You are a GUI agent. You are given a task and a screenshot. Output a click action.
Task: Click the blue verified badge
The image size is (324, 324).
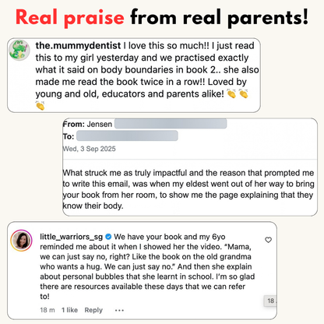click(108, 237)
